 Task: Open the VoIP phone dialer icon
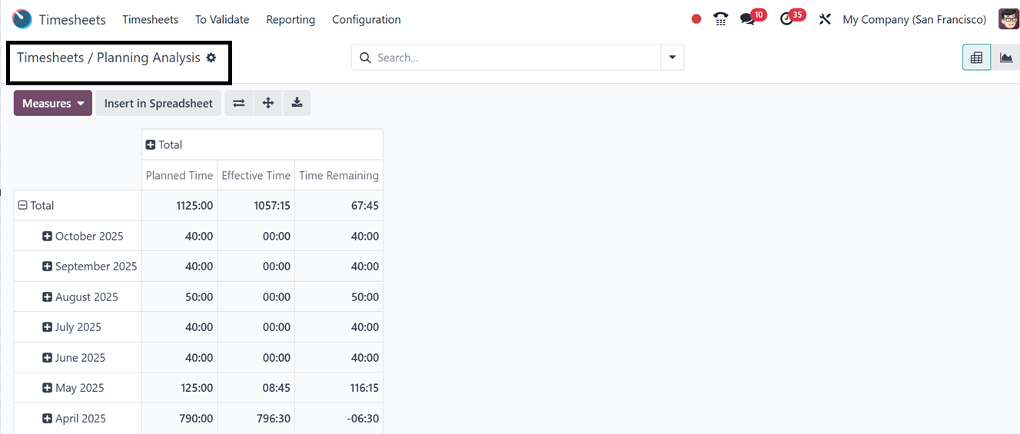click(x=720, y=19)
